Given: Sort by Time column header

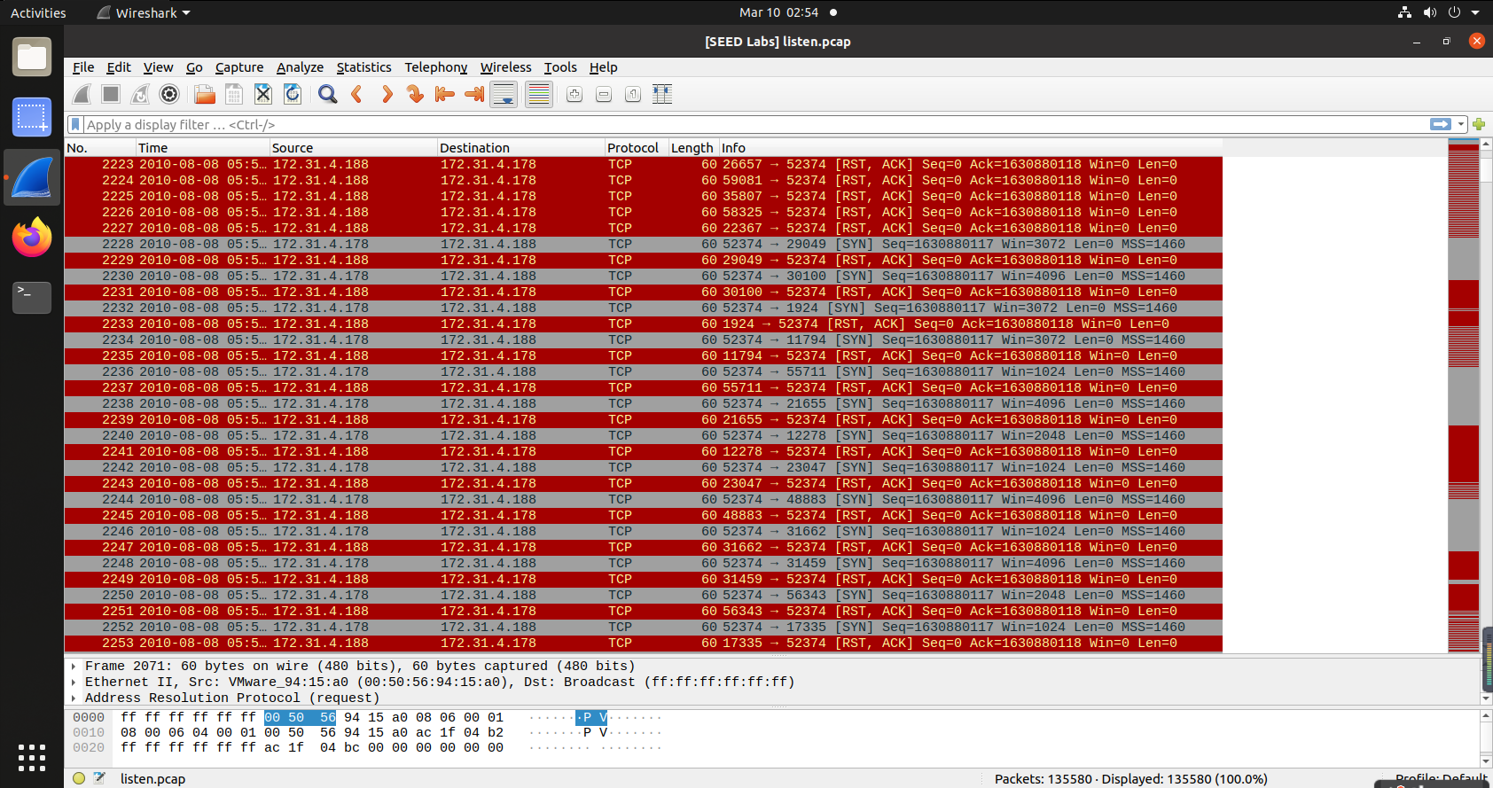Looking at the screenshot, I should [202, 148].
